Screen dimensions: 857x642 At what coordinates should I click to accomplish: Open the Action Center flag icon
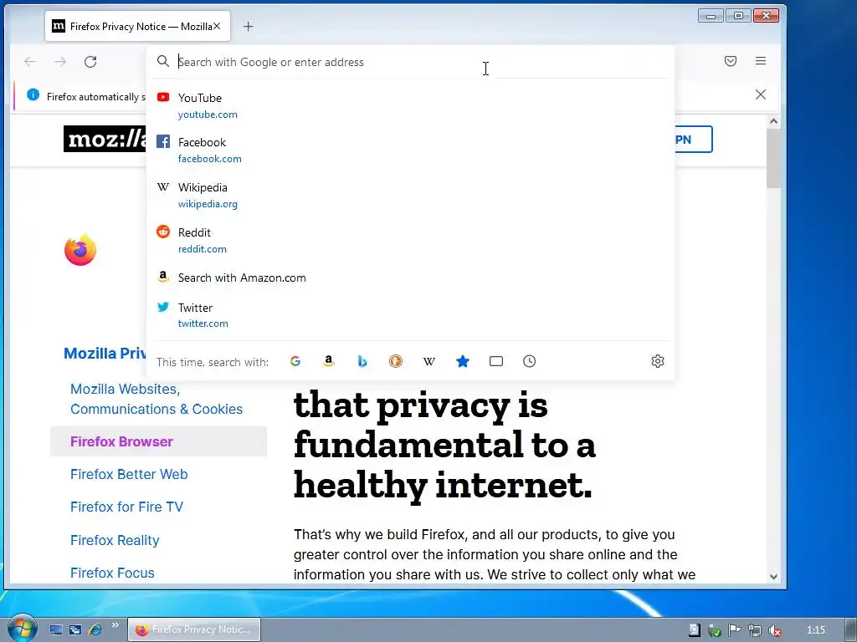tap(735, 630)
